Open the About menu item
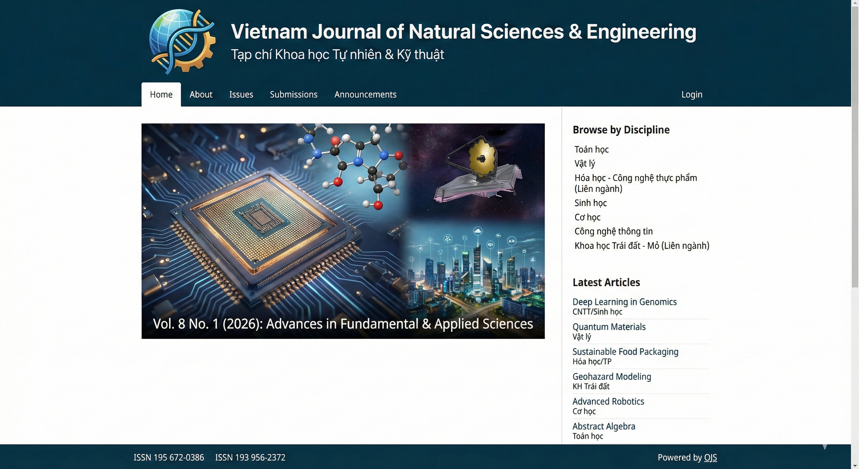 pos(201,94)
